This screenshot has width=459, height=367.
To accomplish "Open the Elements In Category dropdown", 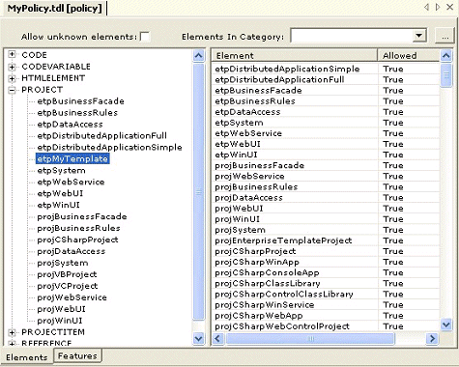I will tap(418, 36).
